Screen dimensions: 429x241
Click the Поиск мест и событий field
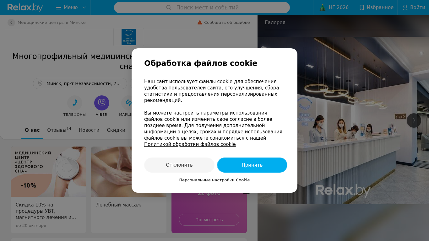[202, 8]
